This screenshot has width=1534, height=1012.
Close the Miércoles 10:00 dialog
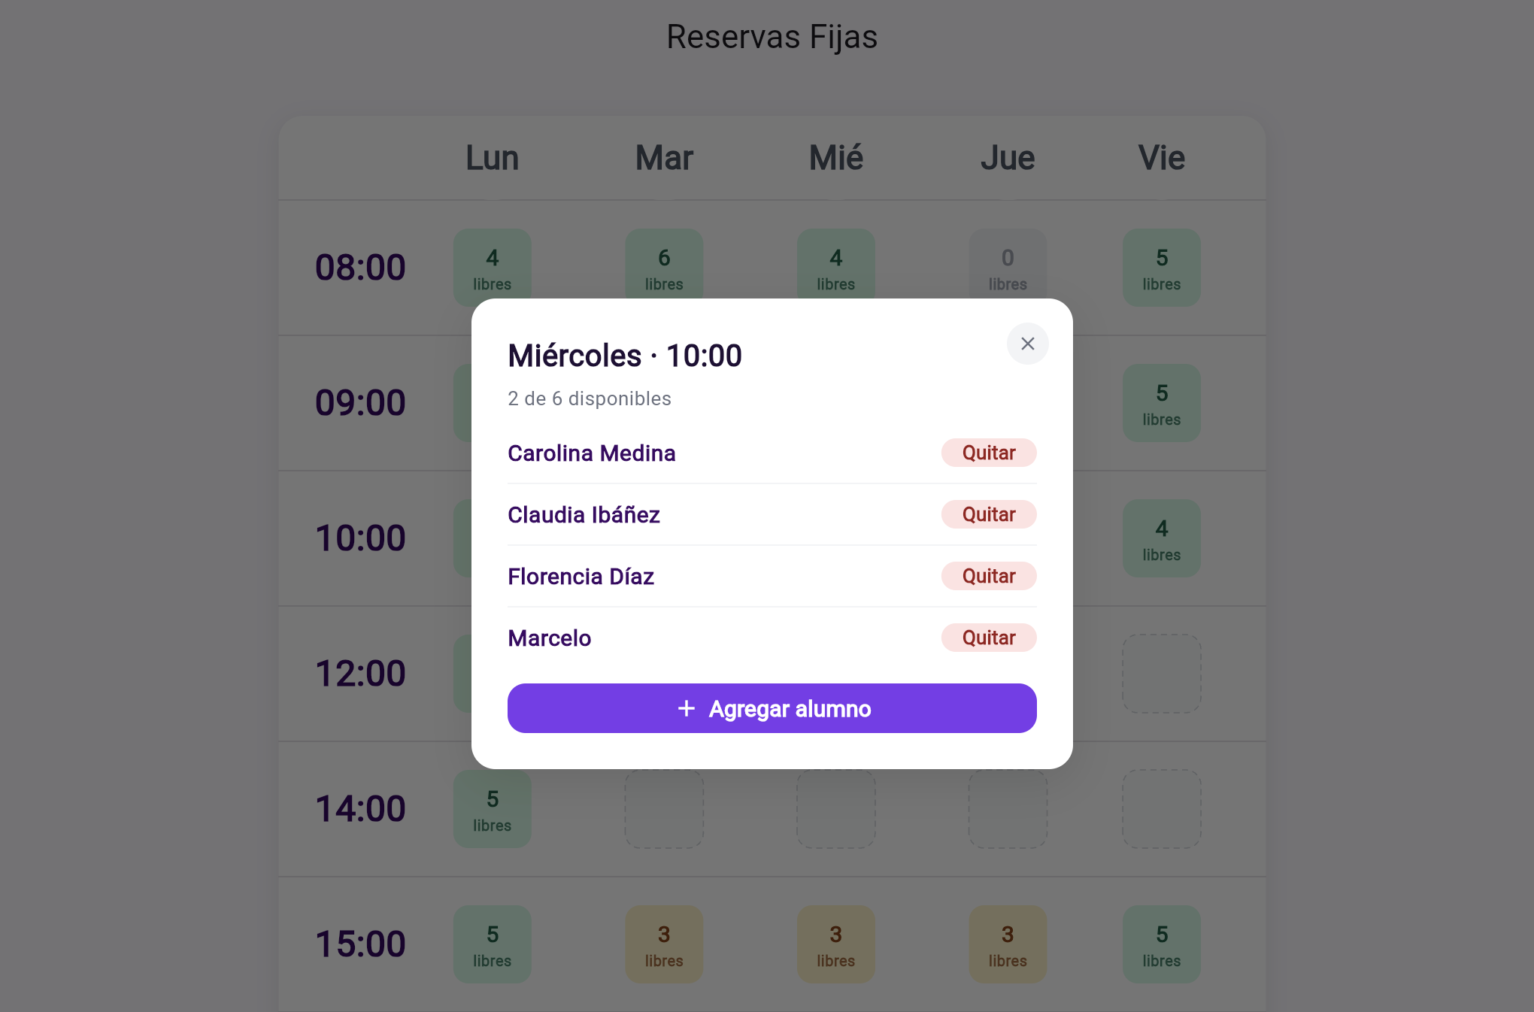click(1028, 344)
